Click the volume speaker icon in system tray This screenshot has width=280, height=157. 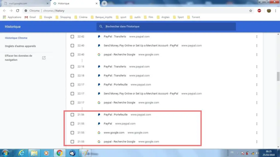[x=257, y=153]
